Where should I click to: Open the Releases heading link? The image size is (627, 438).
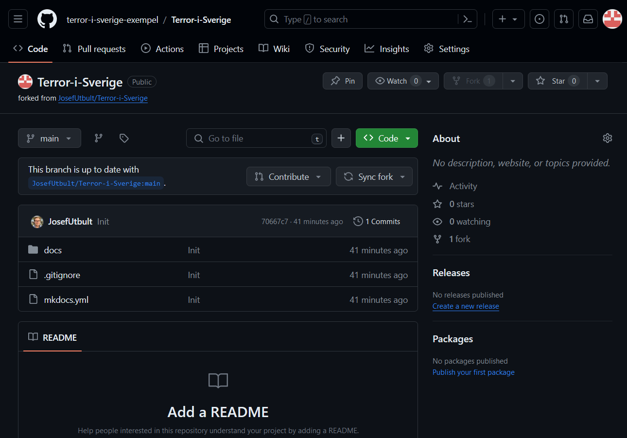(451, 273)
